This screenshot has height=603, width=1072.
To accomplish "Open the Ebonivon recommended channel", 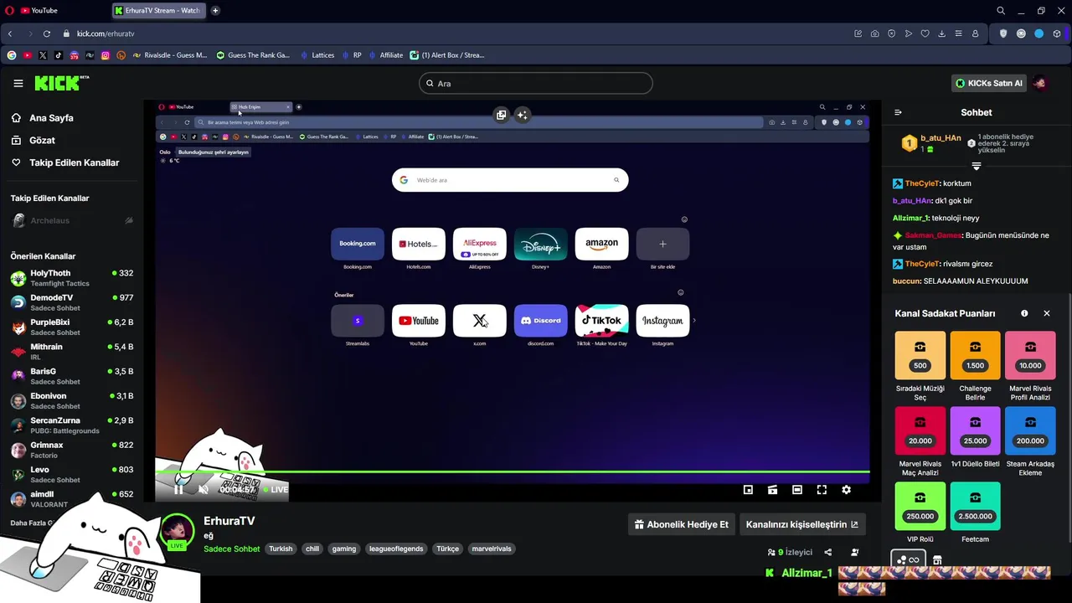I will (x=71, y=400).
